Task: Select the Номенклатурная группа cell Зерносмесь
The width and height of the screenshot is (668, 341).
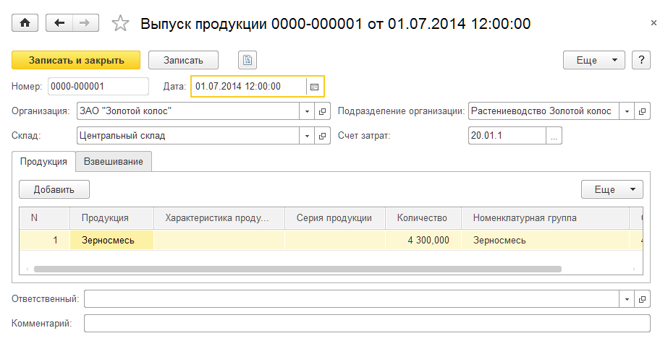Action: coord(545,241)
